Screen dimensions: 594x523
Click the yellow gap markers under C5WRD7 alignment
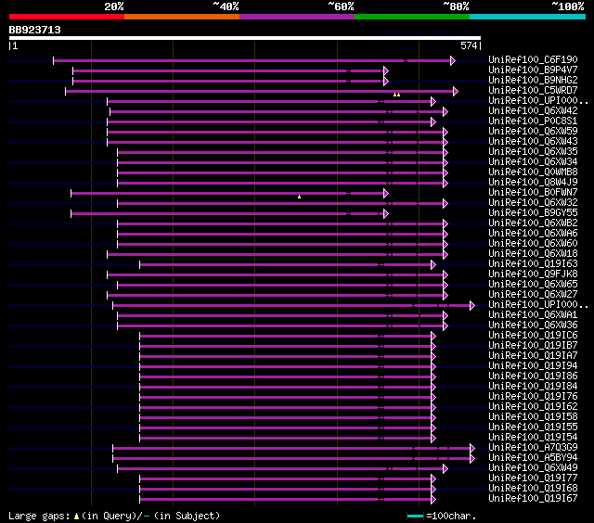coord(396,95)
